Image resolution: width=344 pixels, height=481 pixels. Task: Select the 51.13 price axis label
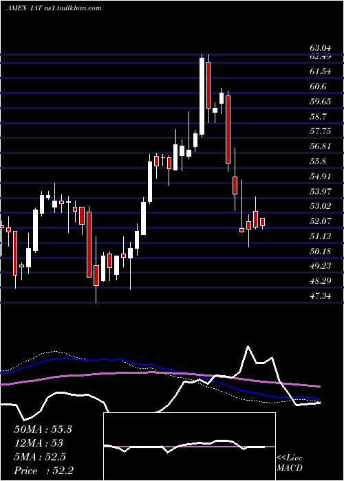[321, 236]
